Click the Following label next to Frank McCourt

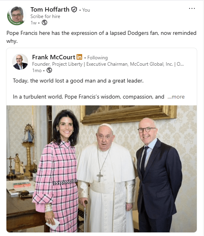coord(97,58)
